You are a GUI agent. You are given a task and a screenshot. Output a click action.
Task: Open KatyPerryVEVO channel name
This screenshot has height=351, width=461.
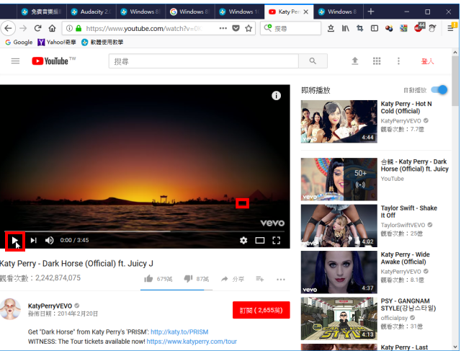50,306
